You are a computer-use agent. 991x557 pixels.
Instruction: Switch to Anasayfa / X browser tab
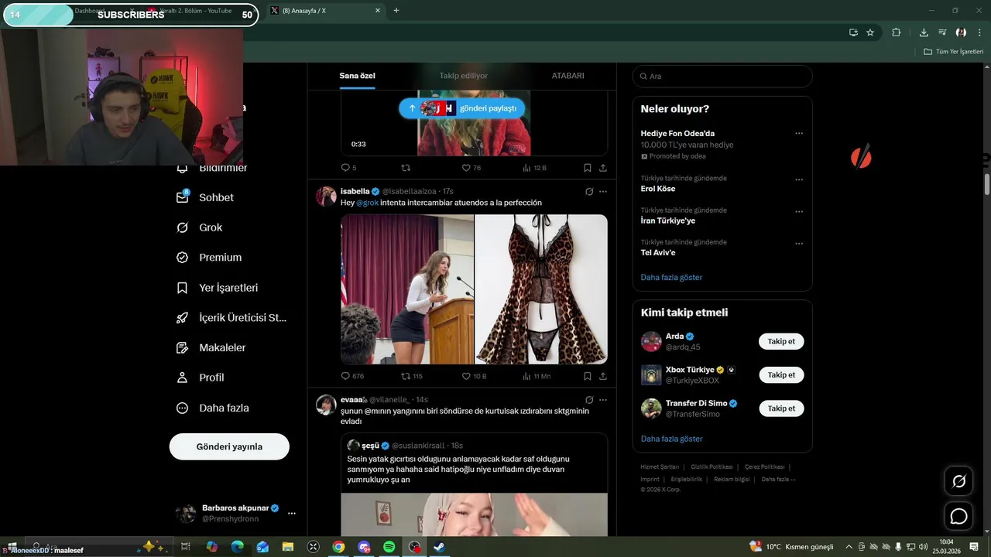pos(325,11)
